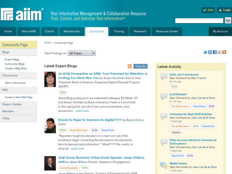
Task: Open Wiki in the sidebar
Action: click(x=19, y=90)
